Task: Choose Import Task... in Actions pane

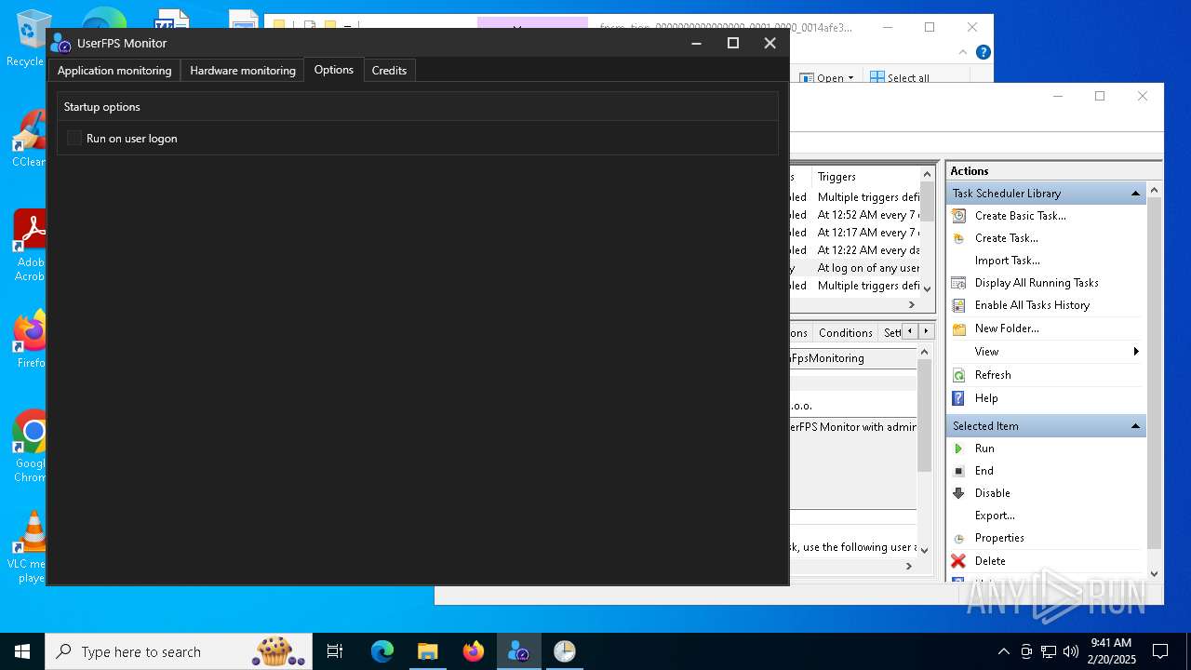Action: (1008, 261)
